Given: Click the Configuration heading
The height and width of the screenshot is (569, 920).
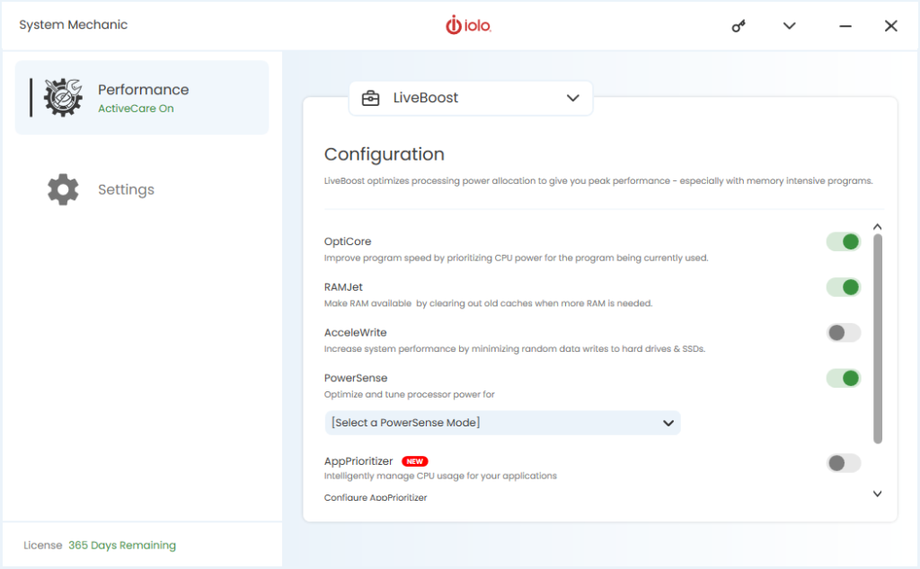Looking at the screenshot, I should pyautogui.click(x=385, y=154).
